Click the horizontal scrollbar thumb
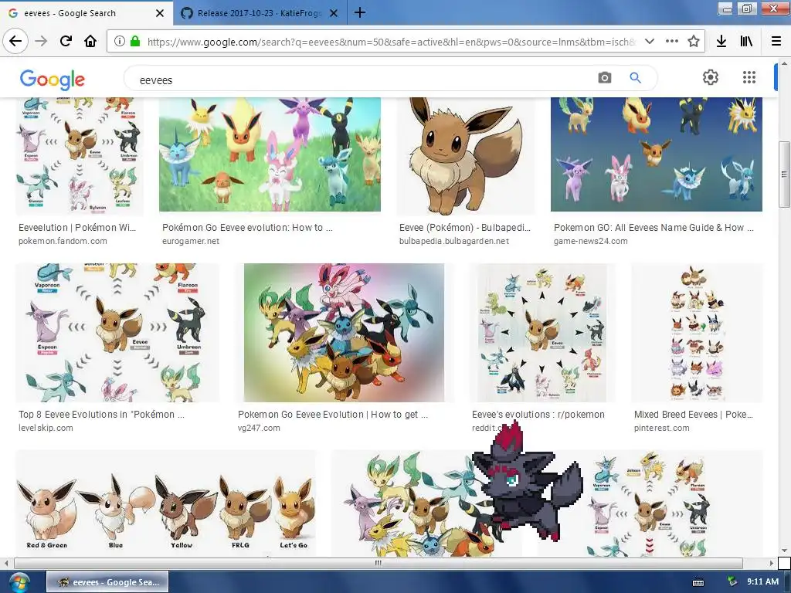Image resolution: width=791 pixels, height=593 pixels. [378, 563]
